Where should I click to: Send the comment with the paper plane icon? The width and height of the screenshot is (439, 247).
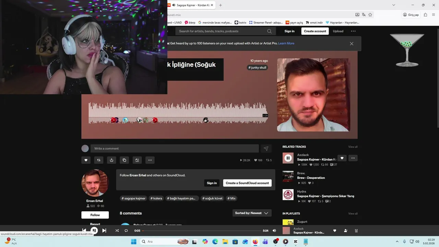tap(266, 149)
